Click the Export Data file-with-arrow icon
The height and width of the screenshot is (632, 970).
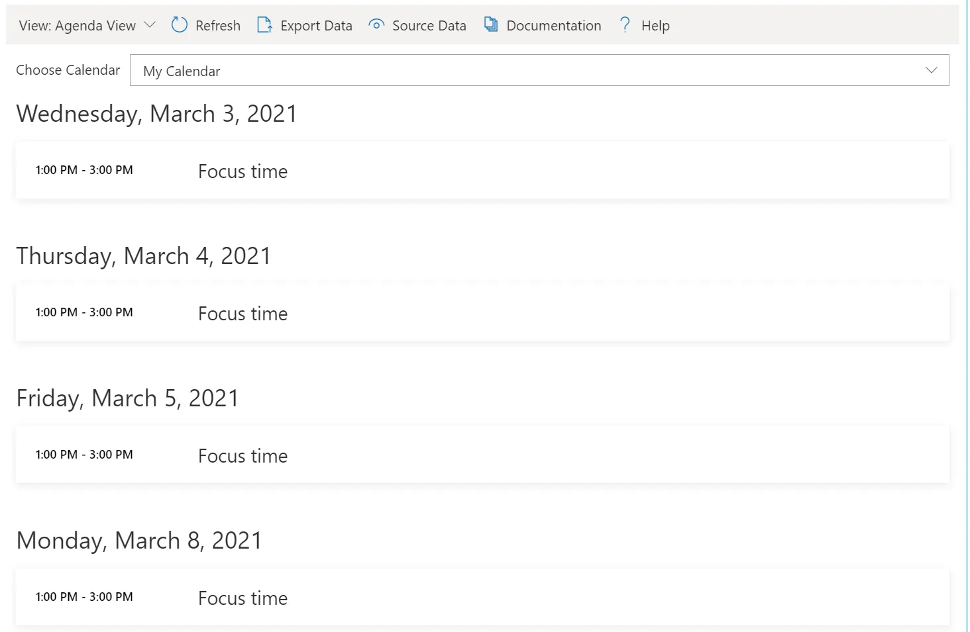264,24
